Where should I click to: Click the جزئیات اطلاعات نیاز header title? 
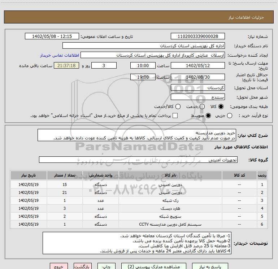tap(246, 17)
